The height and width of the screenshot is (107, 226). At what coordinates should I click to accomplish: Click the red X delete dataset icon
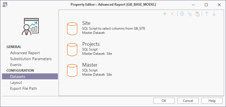coord(172,14)
